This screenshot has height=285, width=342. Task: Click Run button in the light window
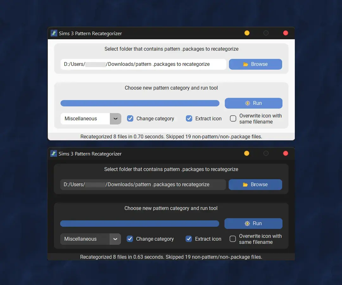[x=253, y=103]
